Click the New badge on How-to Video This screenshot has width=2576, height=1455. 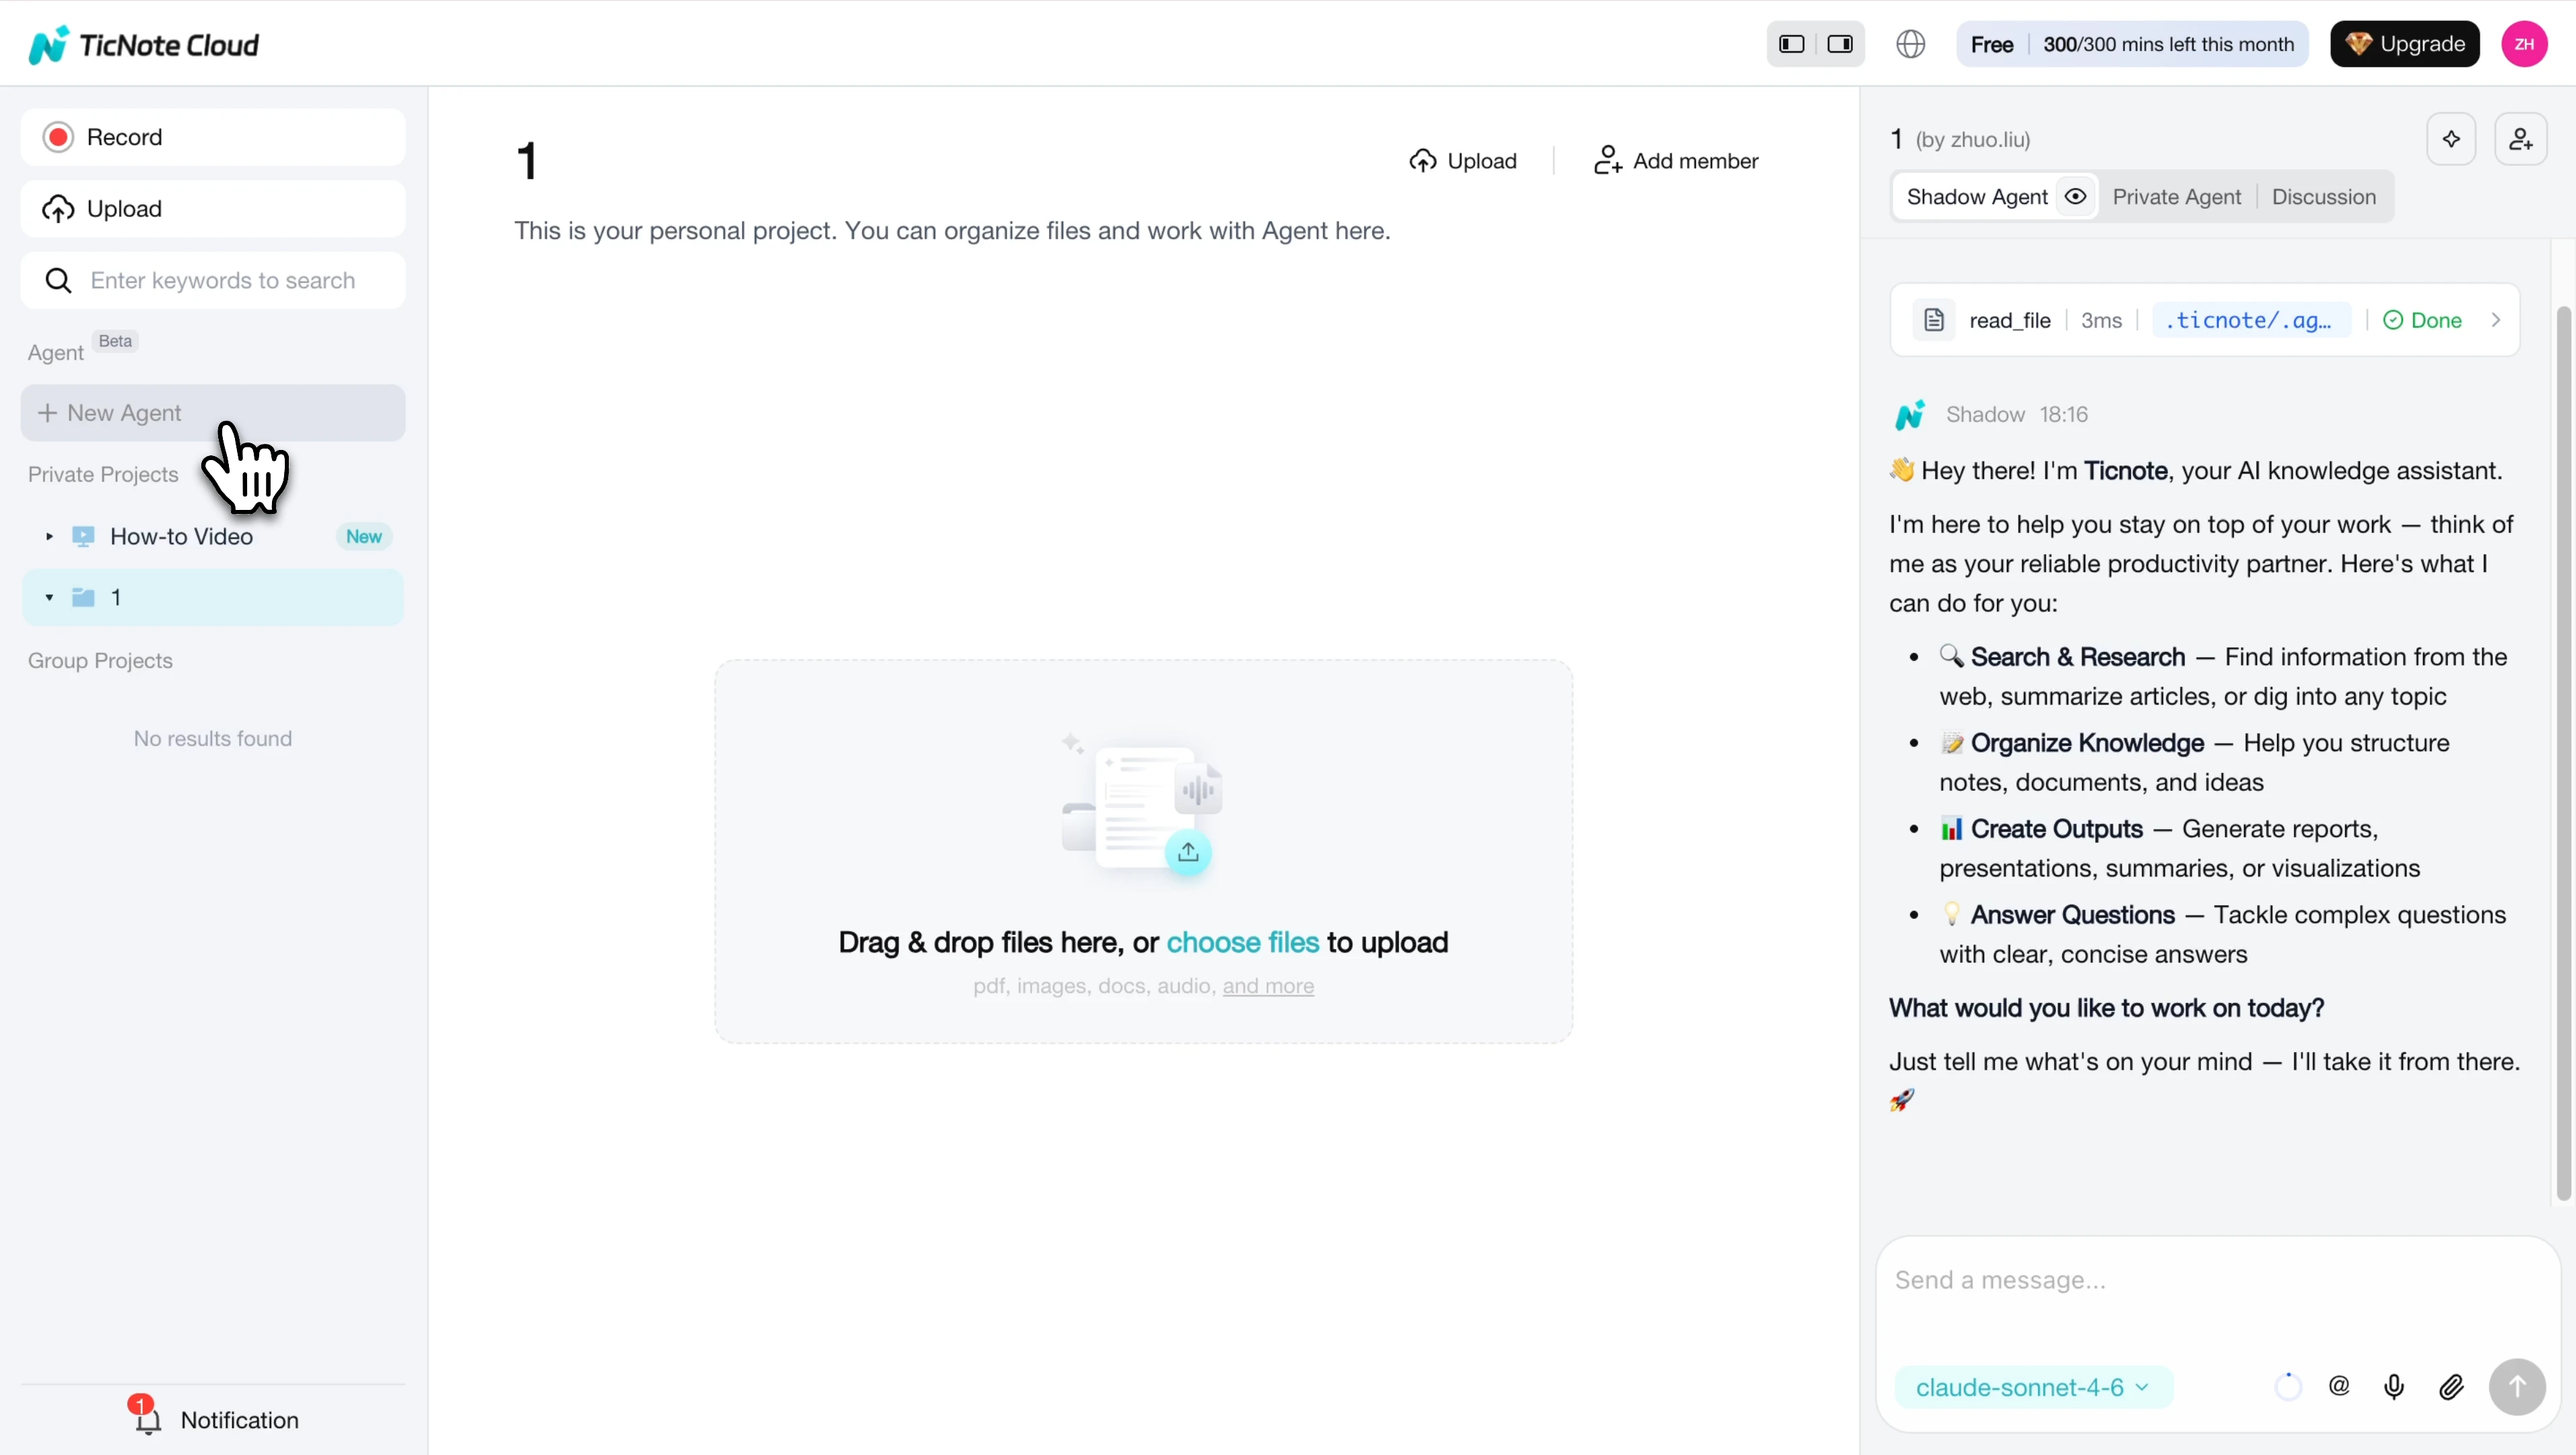click(364, 536)
